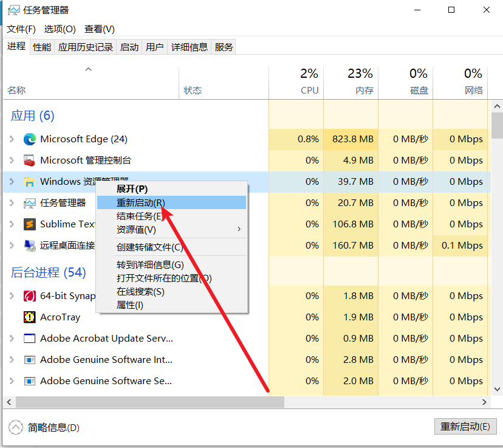
Task: Click the Sublime Text app icon
Action: [30, 224]
